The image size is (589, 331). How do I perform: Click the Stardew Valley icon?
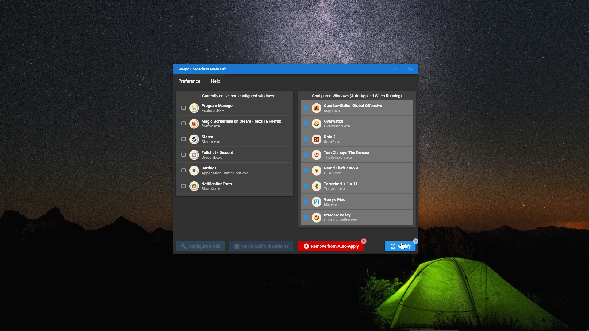[x=317, y=217]
